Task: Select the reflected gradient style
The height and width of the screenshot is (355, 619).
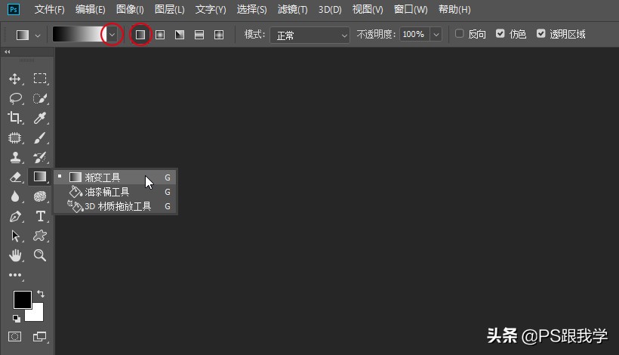Action: coord(199,35)
